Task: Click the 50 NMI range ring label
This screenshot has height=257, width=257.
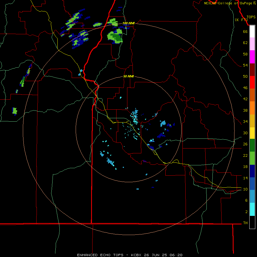Action: pyautogui.click(x=128, y=76)
